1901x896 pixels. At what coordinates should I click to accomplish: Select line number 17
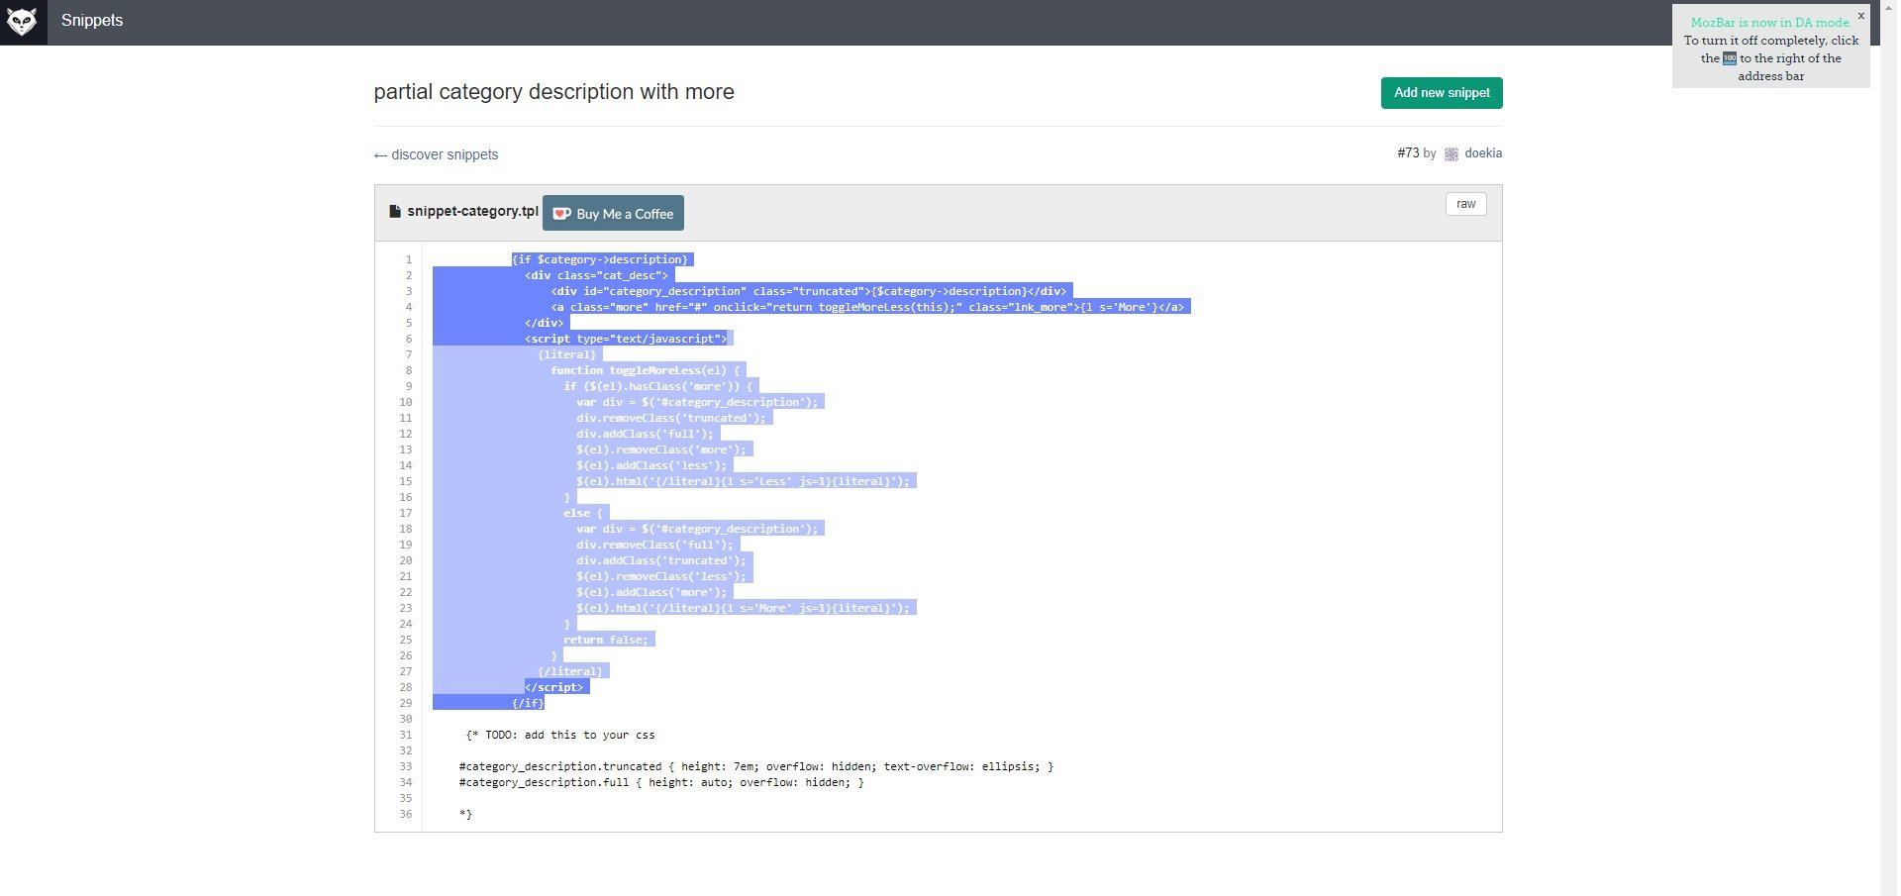coord(406,513)
